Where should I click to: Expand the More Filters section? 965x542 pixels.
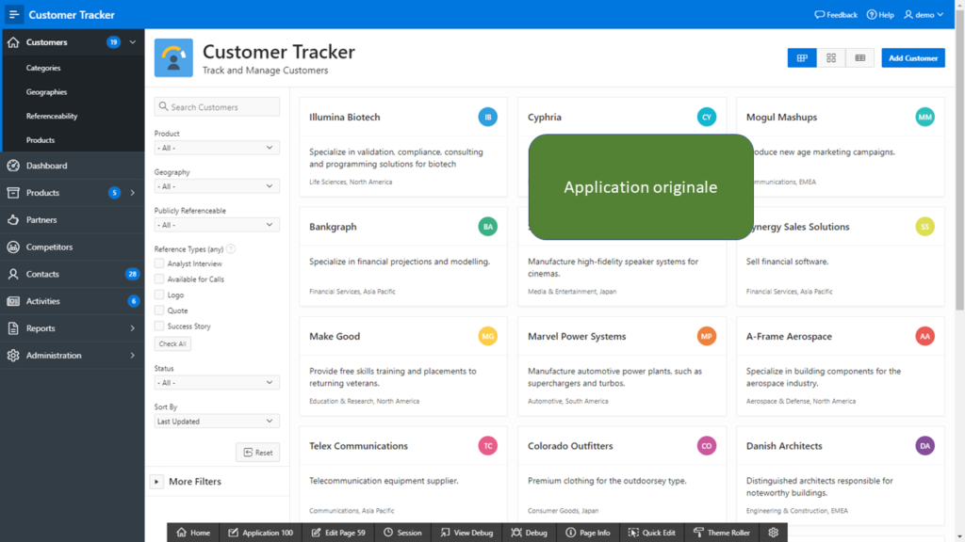click(156, 481)
